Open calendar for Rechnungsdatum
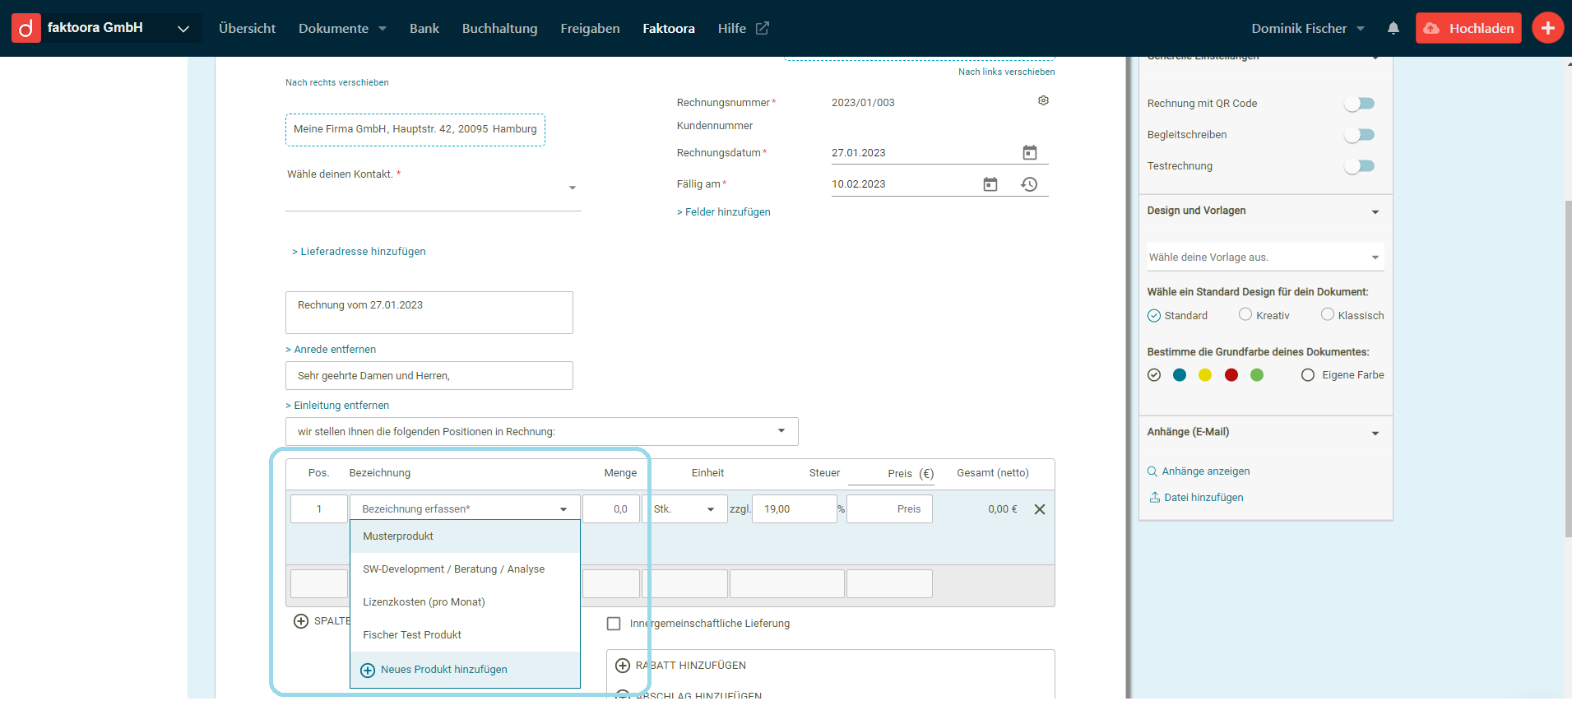Viewport: 1572px width, 701px height. [1029, 153]
